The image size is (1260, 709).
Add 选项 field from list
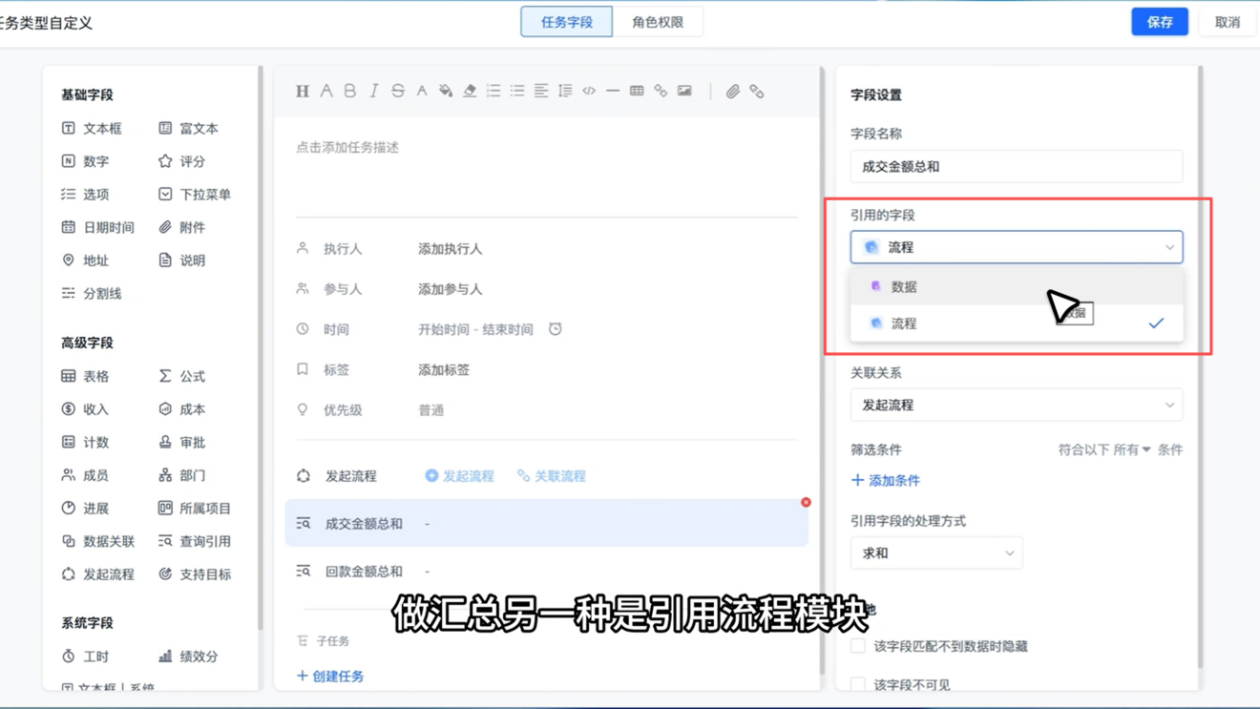[x=85, y=194]
